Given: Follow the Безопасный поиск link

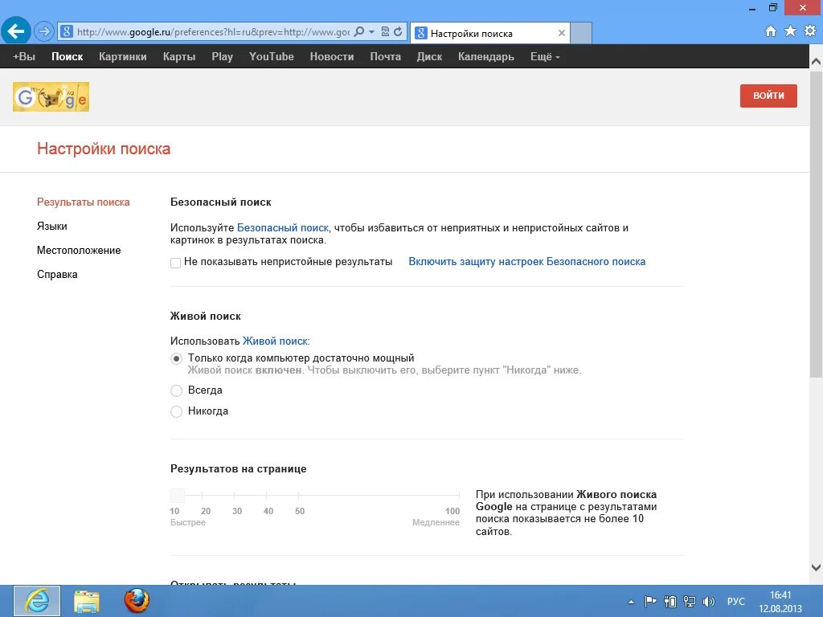Looking at the screenshot, I should point(282,227).
